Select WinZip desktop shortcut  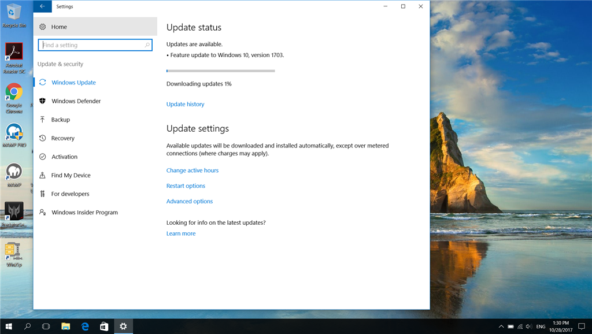coord(14,255)
